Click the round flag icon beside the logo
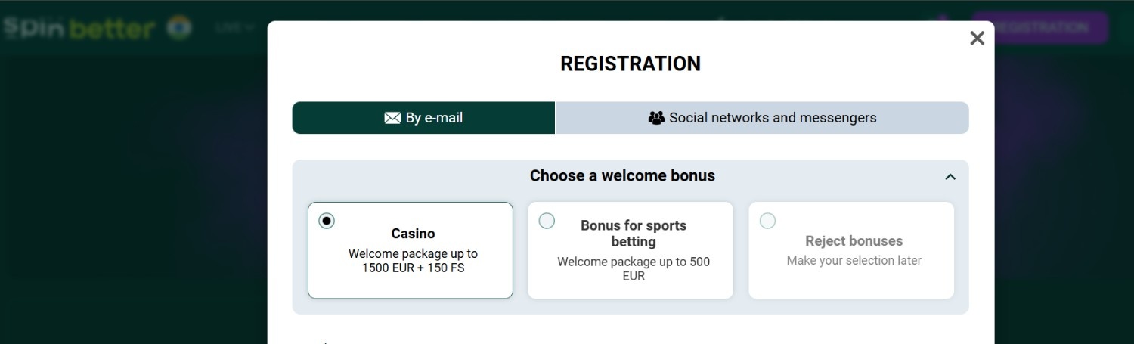1134x344 pixels. [179, 27]
